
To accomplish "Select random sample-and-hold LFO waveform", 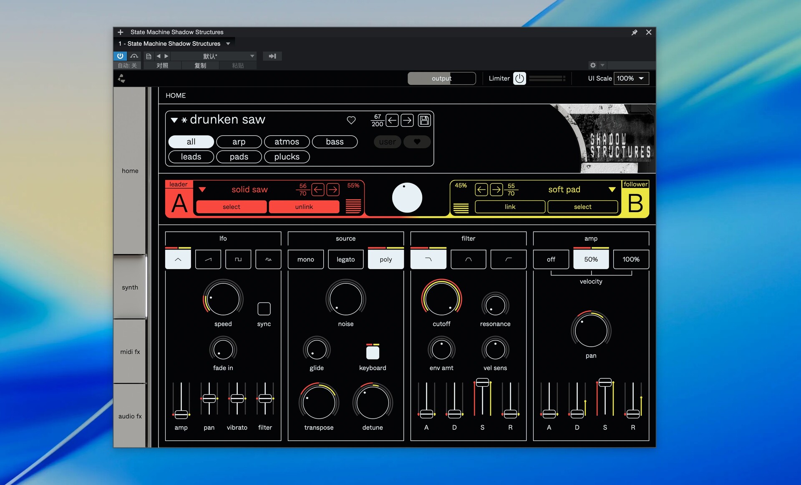I will click(268, 259).
